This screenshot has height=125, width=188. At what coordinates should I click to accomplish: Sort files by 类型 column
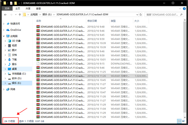113,21
